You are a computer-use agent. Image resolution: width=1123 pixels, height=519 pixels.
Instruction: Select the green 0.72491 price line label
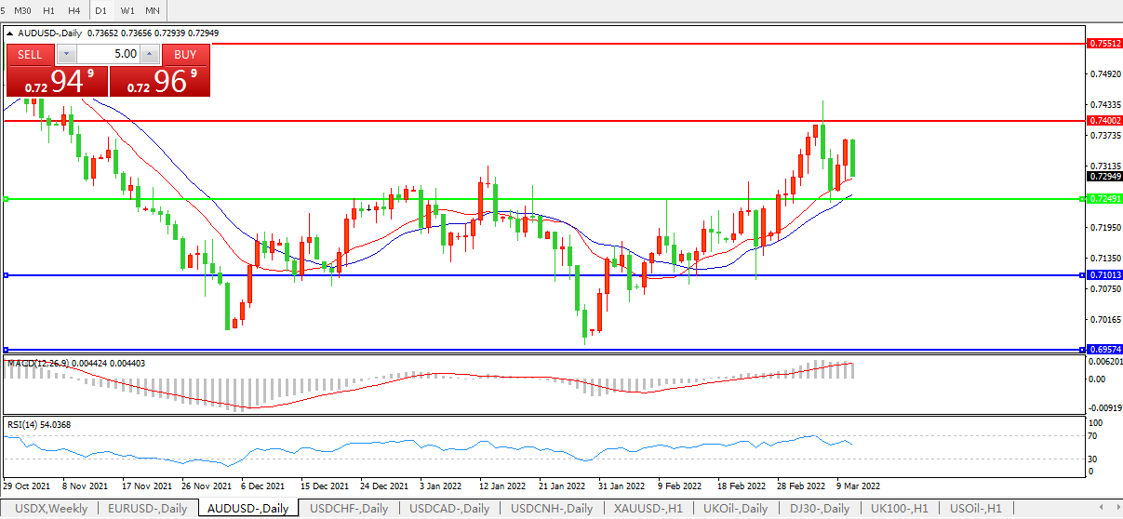click(1104, 199)
